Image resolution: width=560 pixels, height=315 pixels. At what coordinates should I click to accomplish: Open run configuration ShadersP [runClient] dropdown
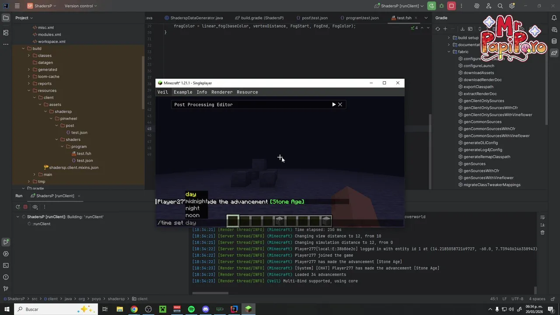(399, 6)
